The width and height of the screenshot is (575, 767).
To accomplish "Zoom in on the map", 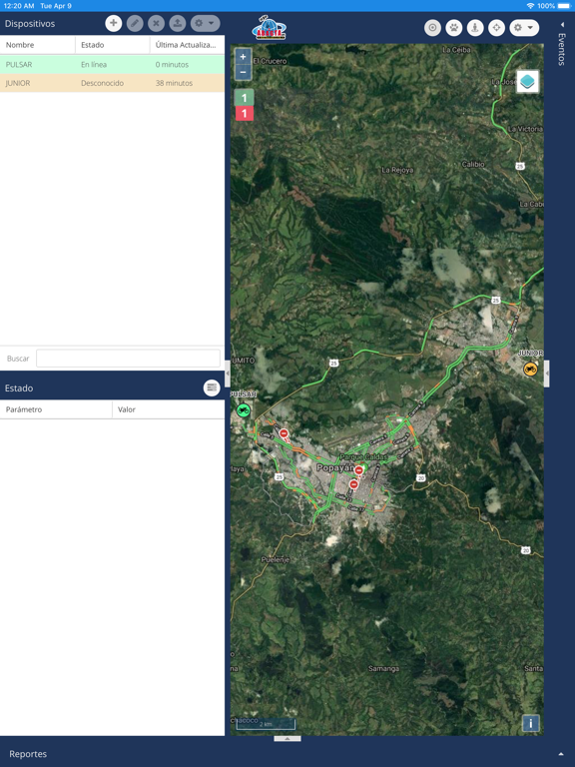I will click(243, 57).
